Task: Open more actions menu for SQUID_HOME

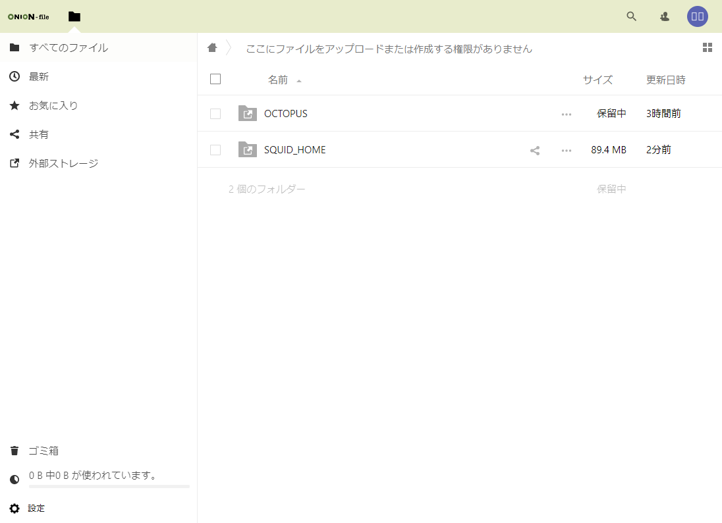Action: pyautogui.click(x=567, y=150)
